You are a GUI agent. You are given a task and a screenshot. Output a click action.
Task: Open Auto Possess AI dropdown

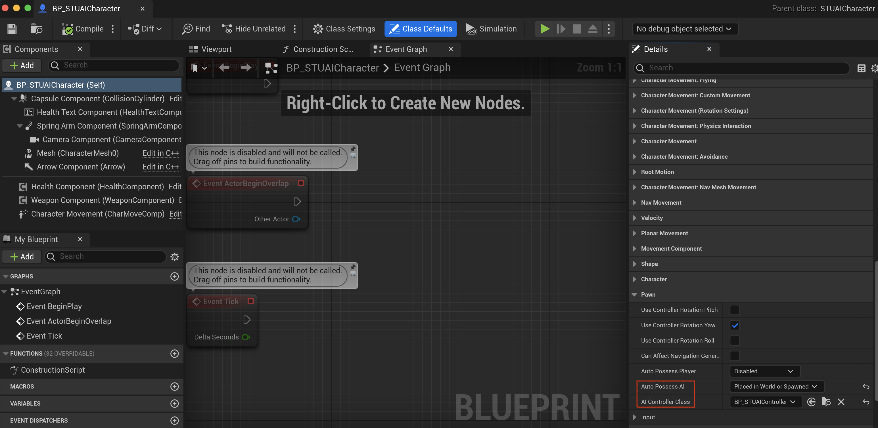click(776, 387)
